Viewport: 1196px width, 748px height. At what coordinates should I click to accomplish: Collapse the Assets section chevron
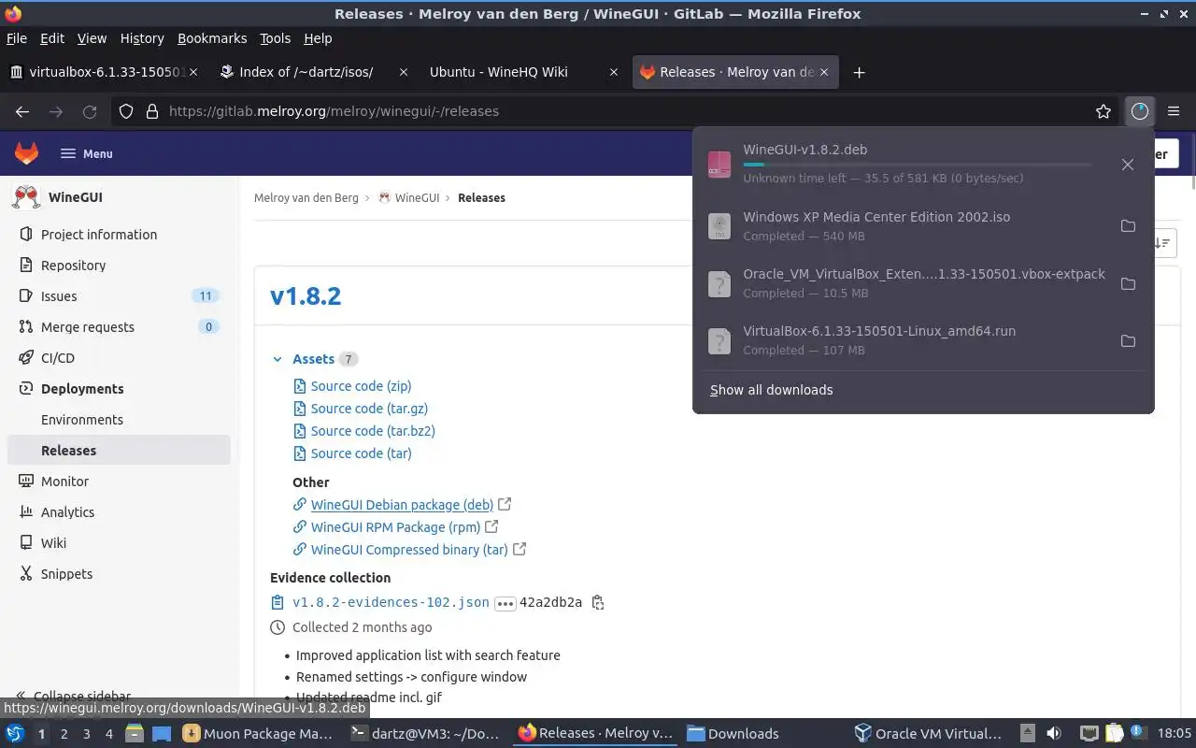[278, 359]
